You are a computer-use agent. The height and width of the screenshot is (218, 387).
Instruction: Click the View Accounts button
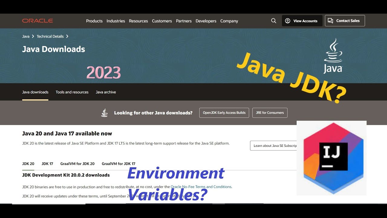coord(302,21)
